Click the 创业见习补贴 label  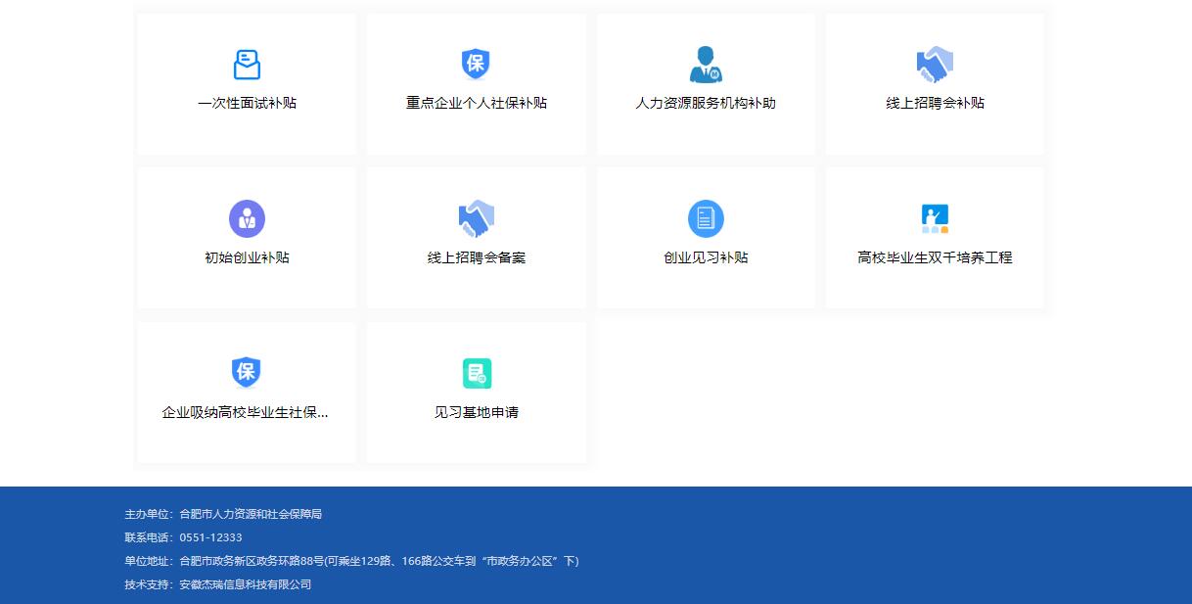point(705,257)
